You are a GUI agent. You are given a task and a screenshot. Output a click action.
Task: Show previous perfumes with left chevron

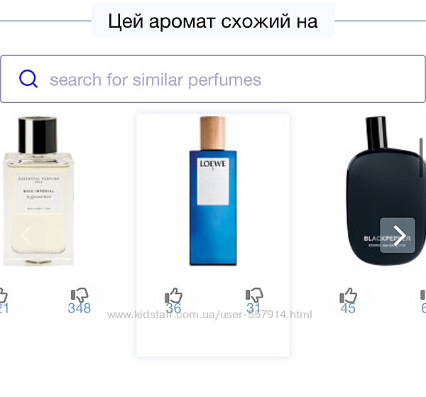coord(26,236)
